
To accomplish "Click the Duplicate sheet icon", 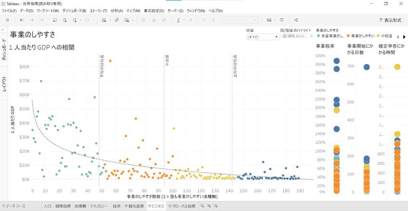I will point(117,20).
